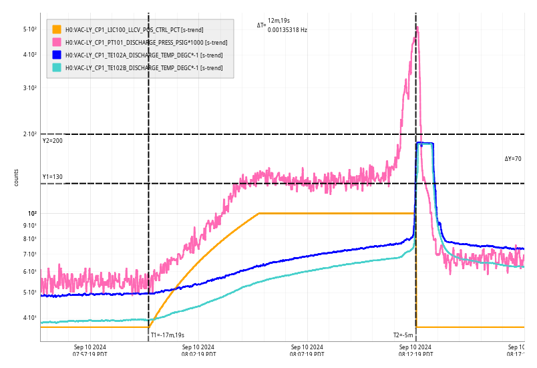This screenshot has width=537, height=368.
Task: Click the 9·10¹ y-axis tick label
Action: [30, 226]
